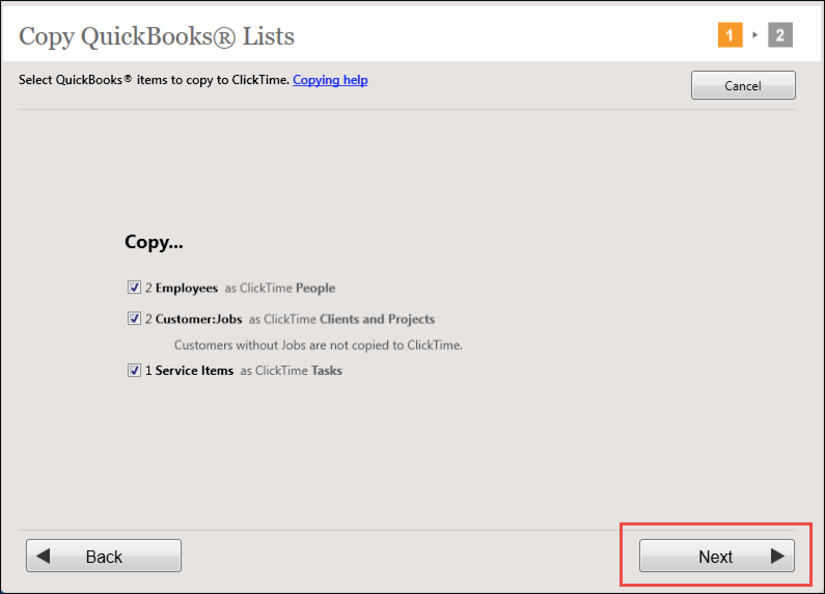Click "as ClickTime Tasks" text
825x594 pixels.
tap(291, 371)
